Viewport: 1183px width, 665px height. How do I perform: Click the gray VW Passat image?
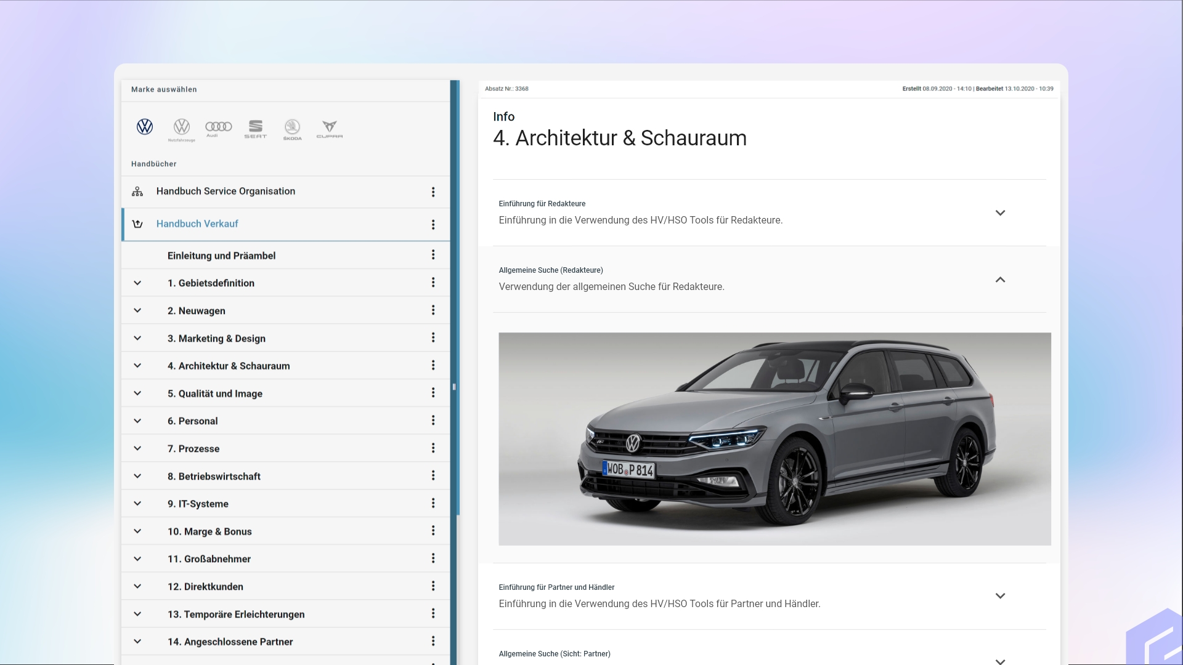coord(774,439)
